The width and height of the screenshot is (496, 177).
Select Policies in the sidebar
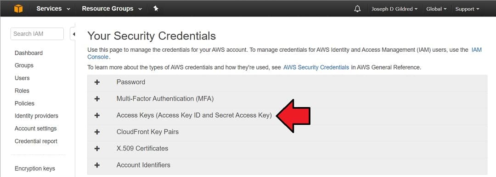(24, 103)
